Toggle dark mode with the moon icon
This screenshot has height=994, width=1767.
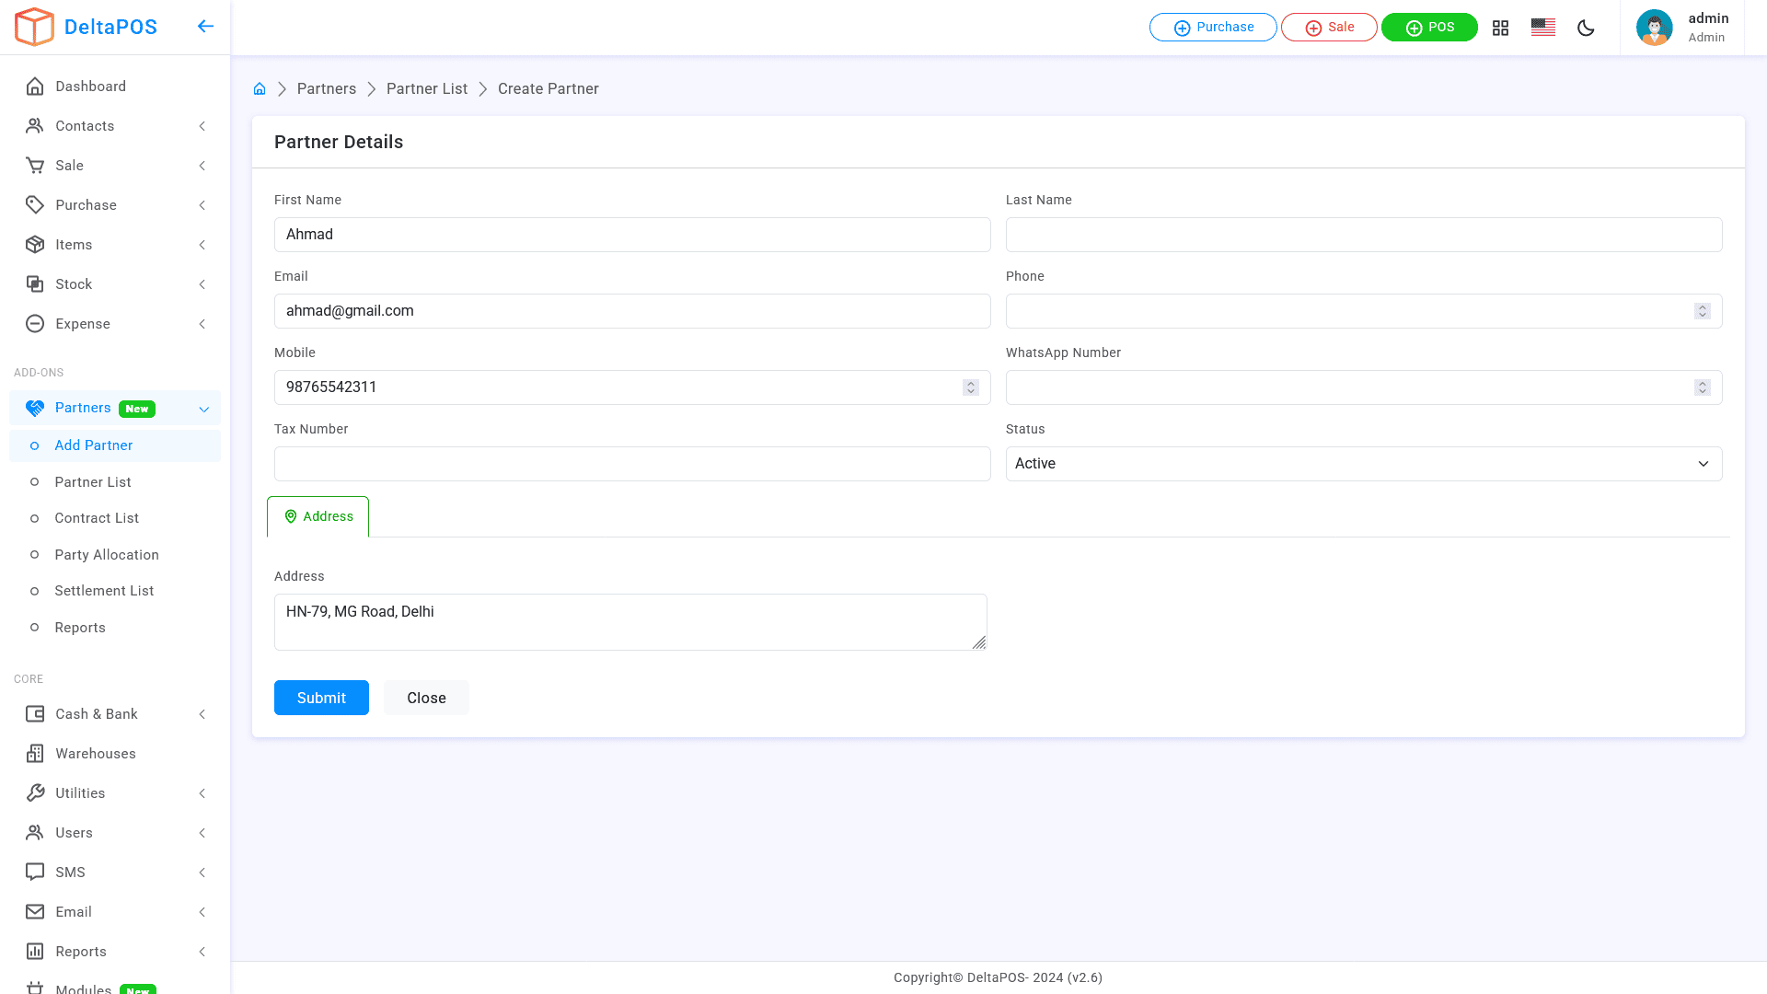pos(1586,28)
